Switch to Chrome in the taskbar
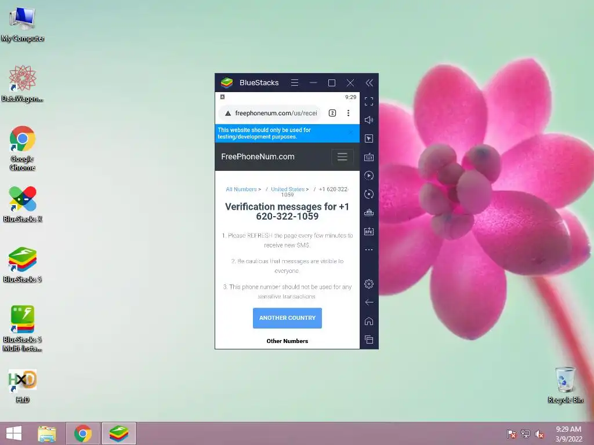This screenshot has height=445, width=594. click(83, 433)
